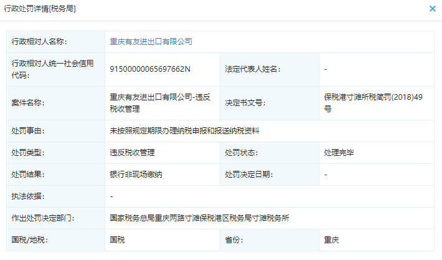Click the label 行政相对人名称
Viewport: 442px width, 260px height.
pos(39,42)
